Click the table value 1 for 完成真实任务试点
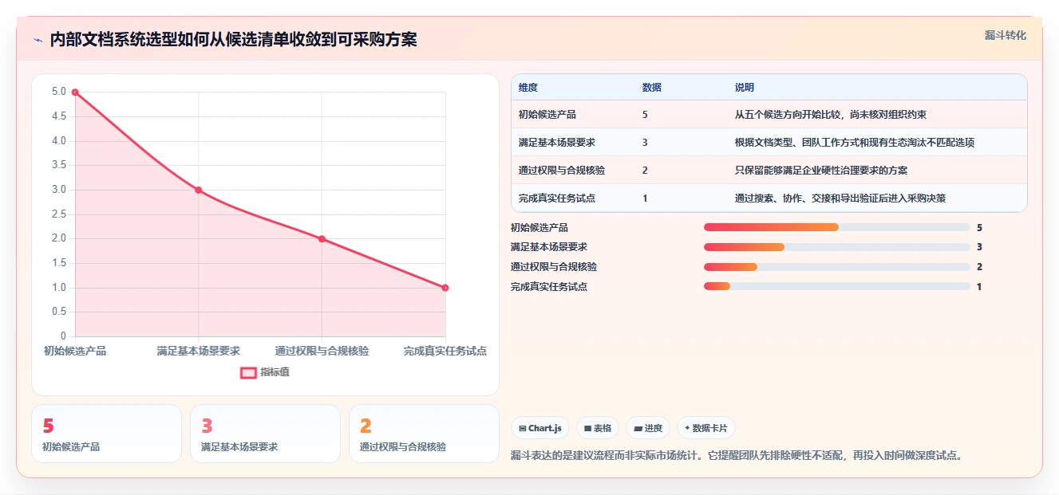Screen dimensions: 1059x495 645,198
